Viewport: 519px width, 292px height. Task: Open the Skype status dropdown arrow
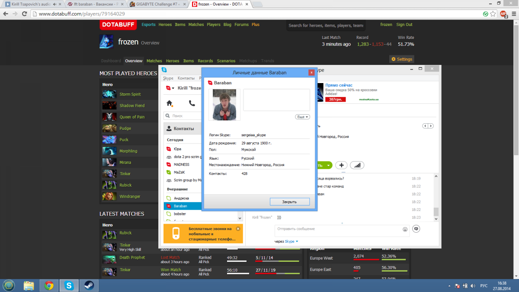[x=173, y=88]
